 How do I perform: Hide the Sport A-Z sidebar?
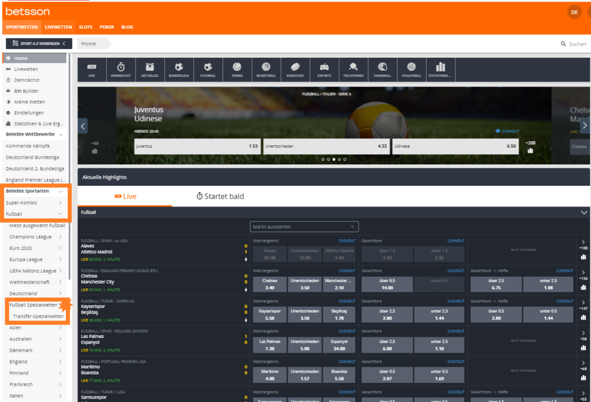pos(39,43)
